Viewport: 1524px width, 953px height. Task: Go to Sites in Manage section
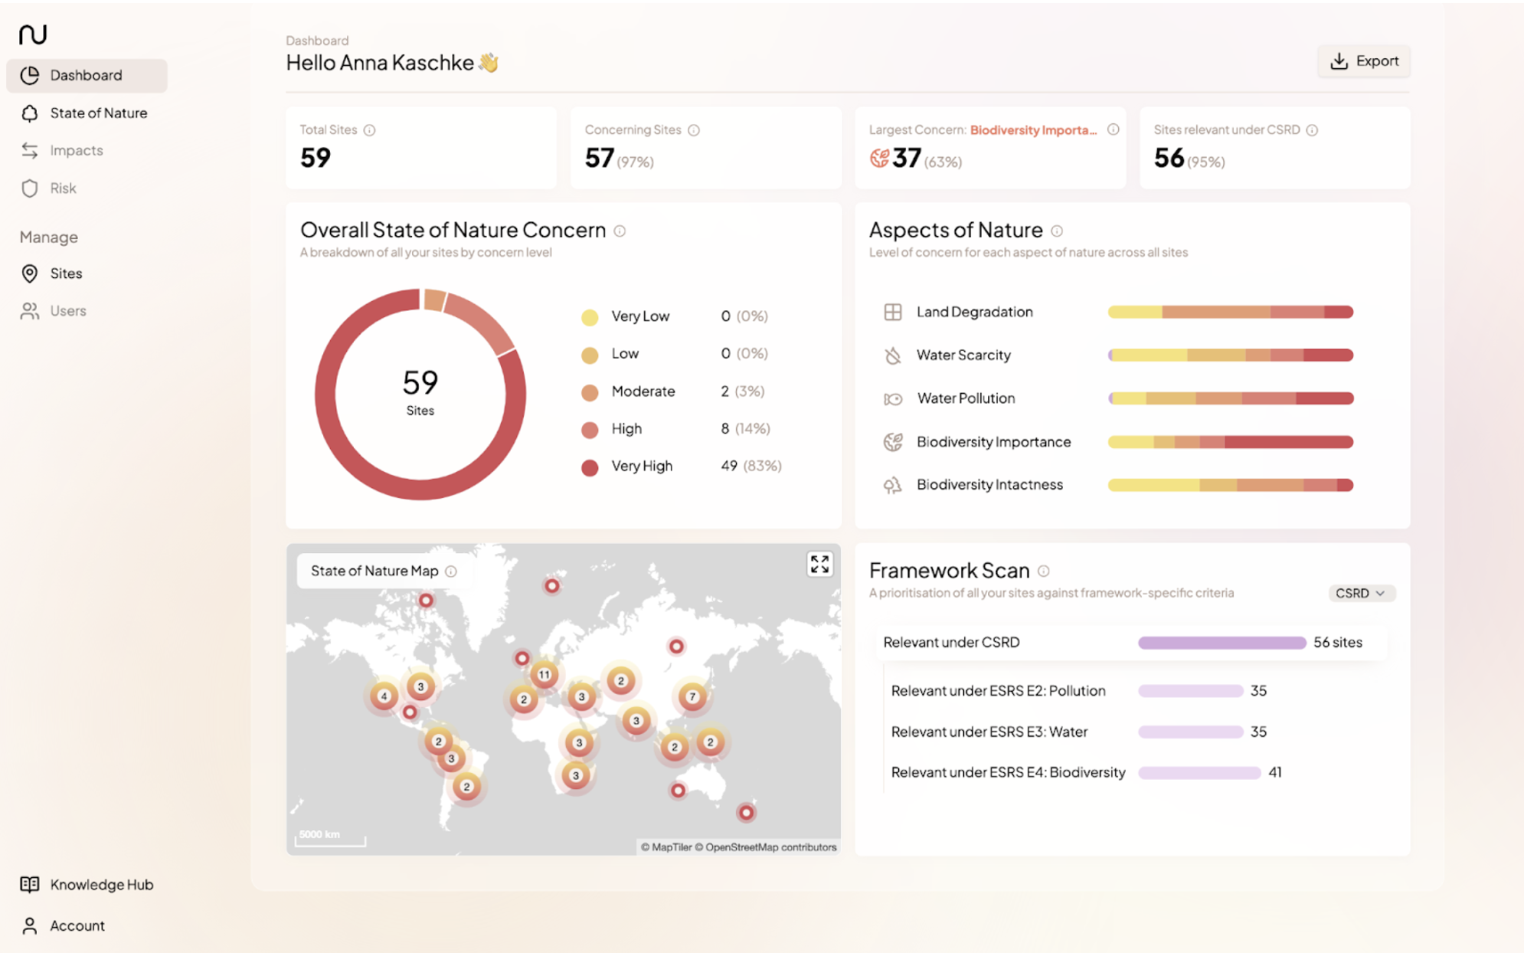[x=66, y=273]
